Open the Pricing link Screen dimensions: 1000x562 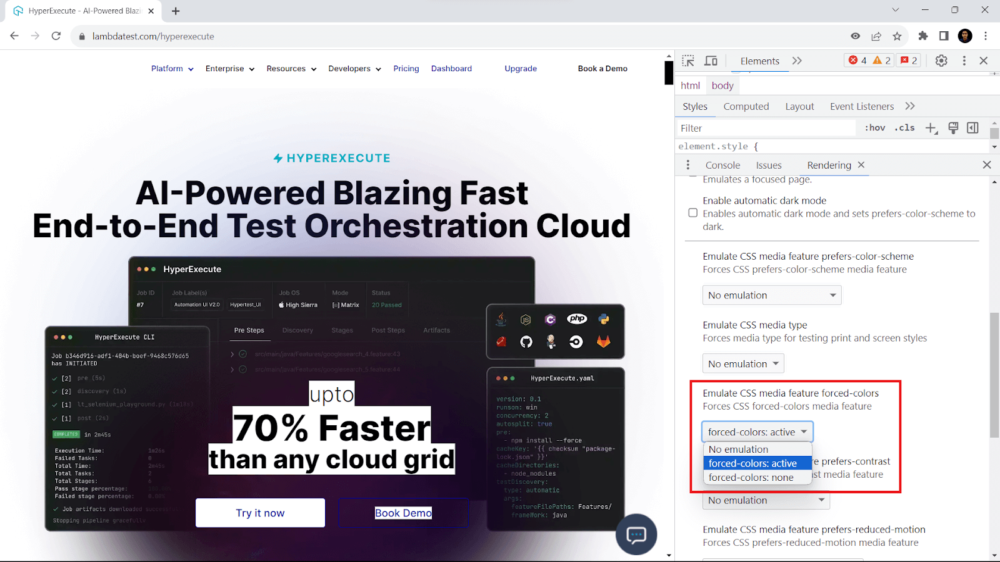coord(406,69)
